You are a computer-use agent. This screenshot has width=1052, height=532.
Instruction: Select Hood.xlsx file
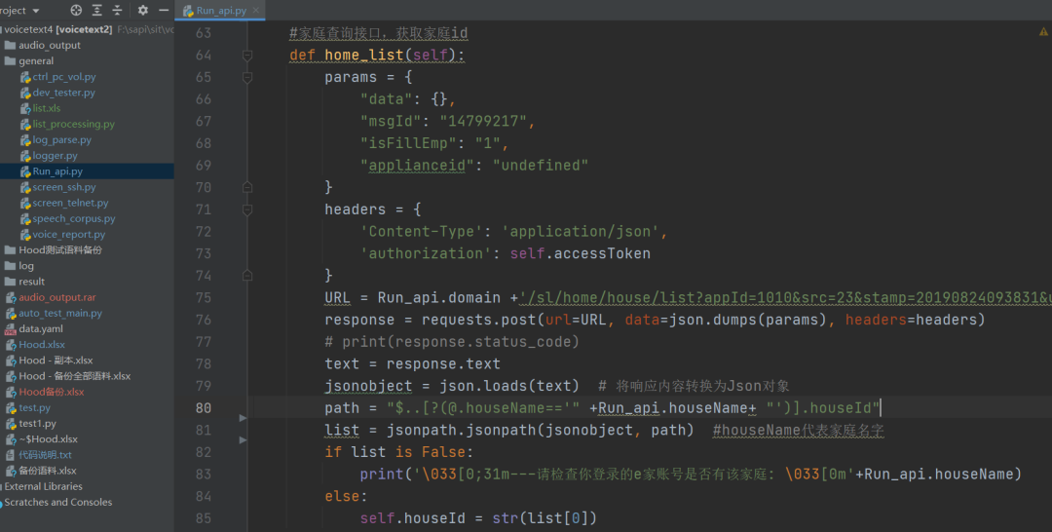point(42,344)
